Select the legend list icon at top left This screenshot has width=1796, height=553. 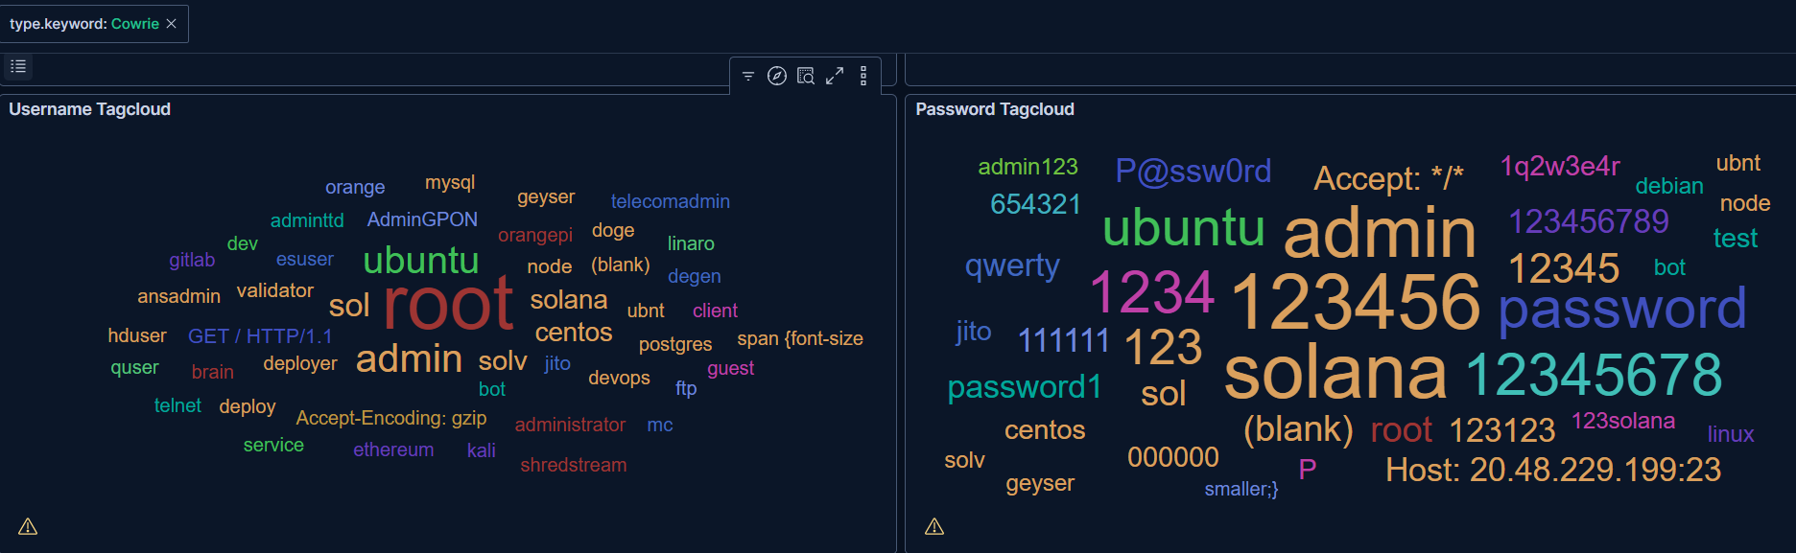click(x=17, y=66)
